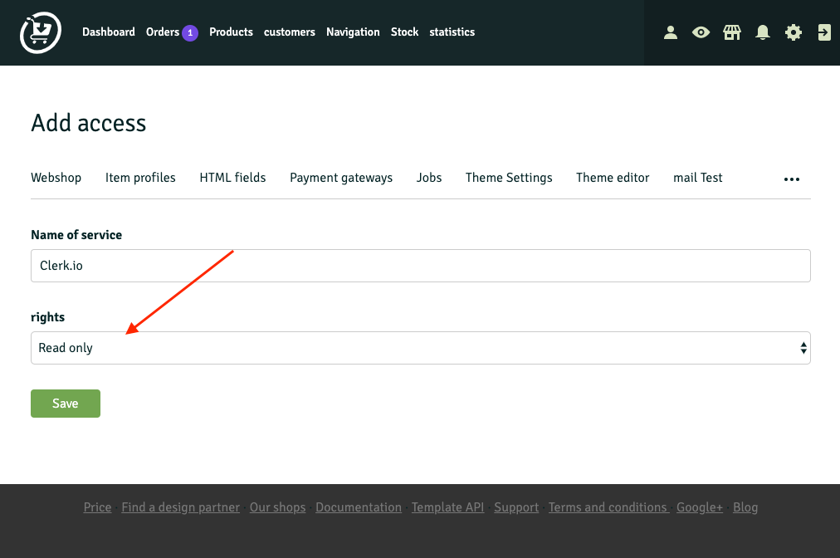Screen dimensions: 840x558
Task: Switch to the Payment gateways tab
Action: tap(341, 178)
